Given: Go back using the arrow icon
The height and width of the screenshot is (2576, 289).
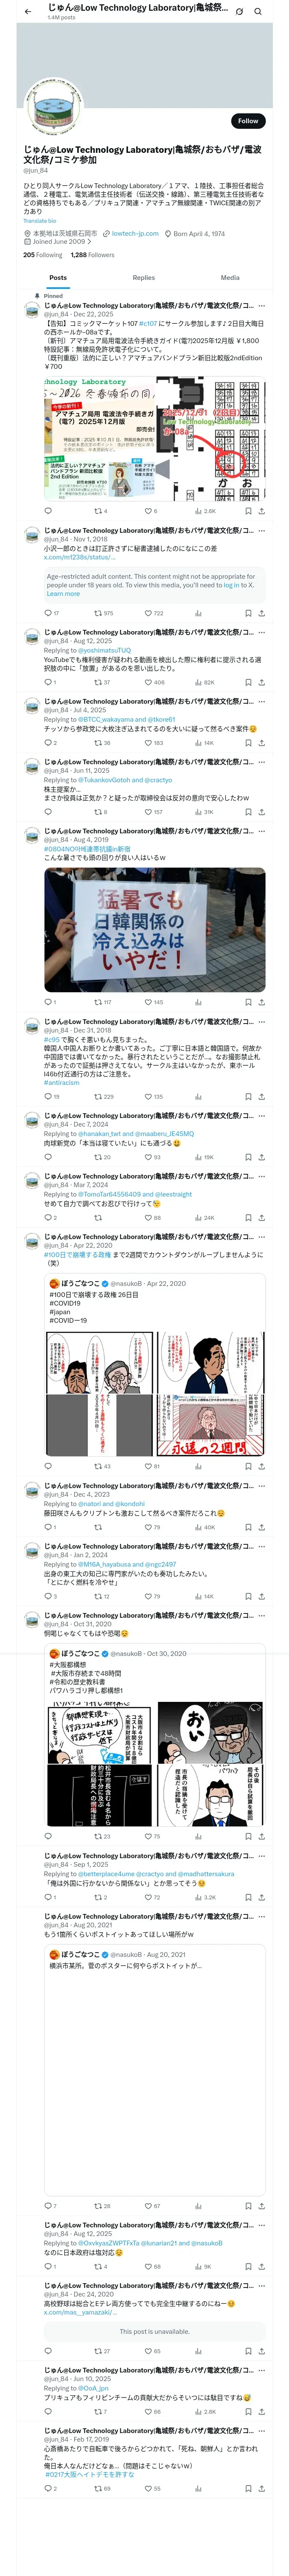Looking at the screenshot, I should tap(28, 11).
